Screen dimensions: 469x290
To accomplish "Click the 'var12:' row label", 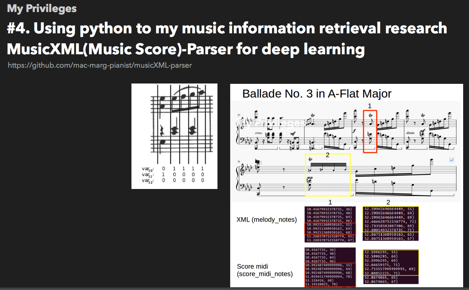I will pyautogui.click(x=148, y=180).
